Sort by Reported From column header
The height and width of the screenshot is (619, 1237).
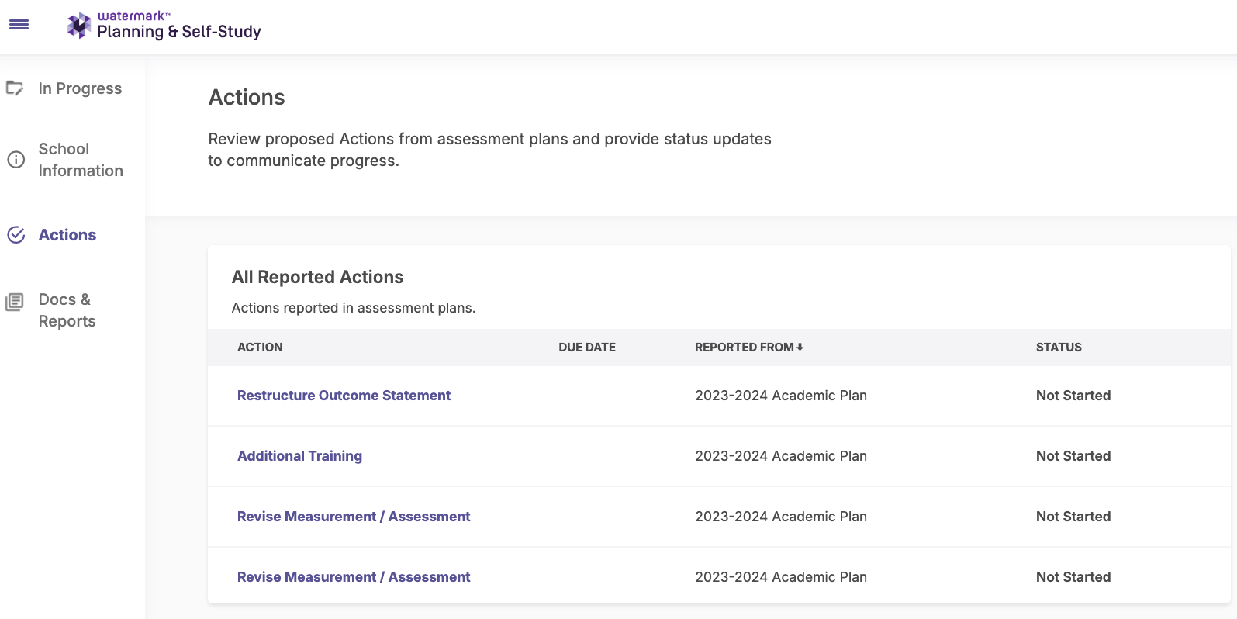pyautogui.click(x=745, y=348)
